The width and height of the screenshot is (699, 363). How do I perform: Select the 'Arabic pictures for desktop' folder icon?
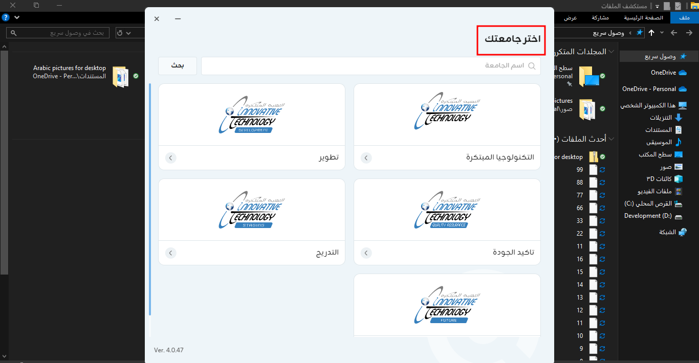[121, 76]
